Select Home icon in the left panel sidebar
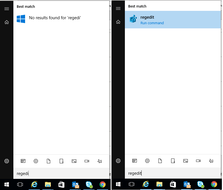Viewport: 223px width, 190px height. coord(7,22)
